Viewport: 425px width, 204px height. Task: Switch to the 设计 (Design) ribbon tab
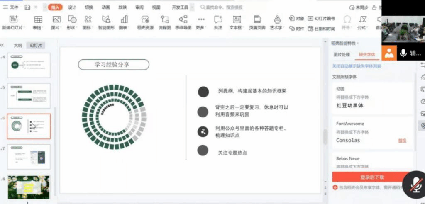72,7
